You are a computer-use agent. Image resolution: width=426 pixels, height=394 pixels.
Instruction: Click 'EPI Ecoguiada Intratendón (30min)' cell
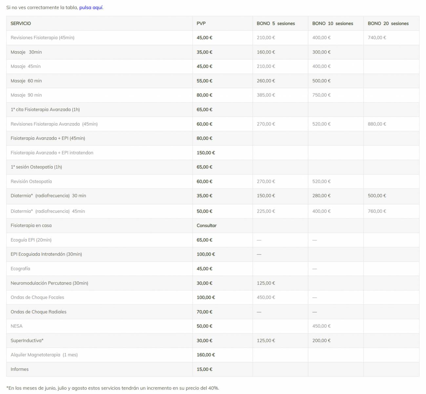[x=46, y=254]
